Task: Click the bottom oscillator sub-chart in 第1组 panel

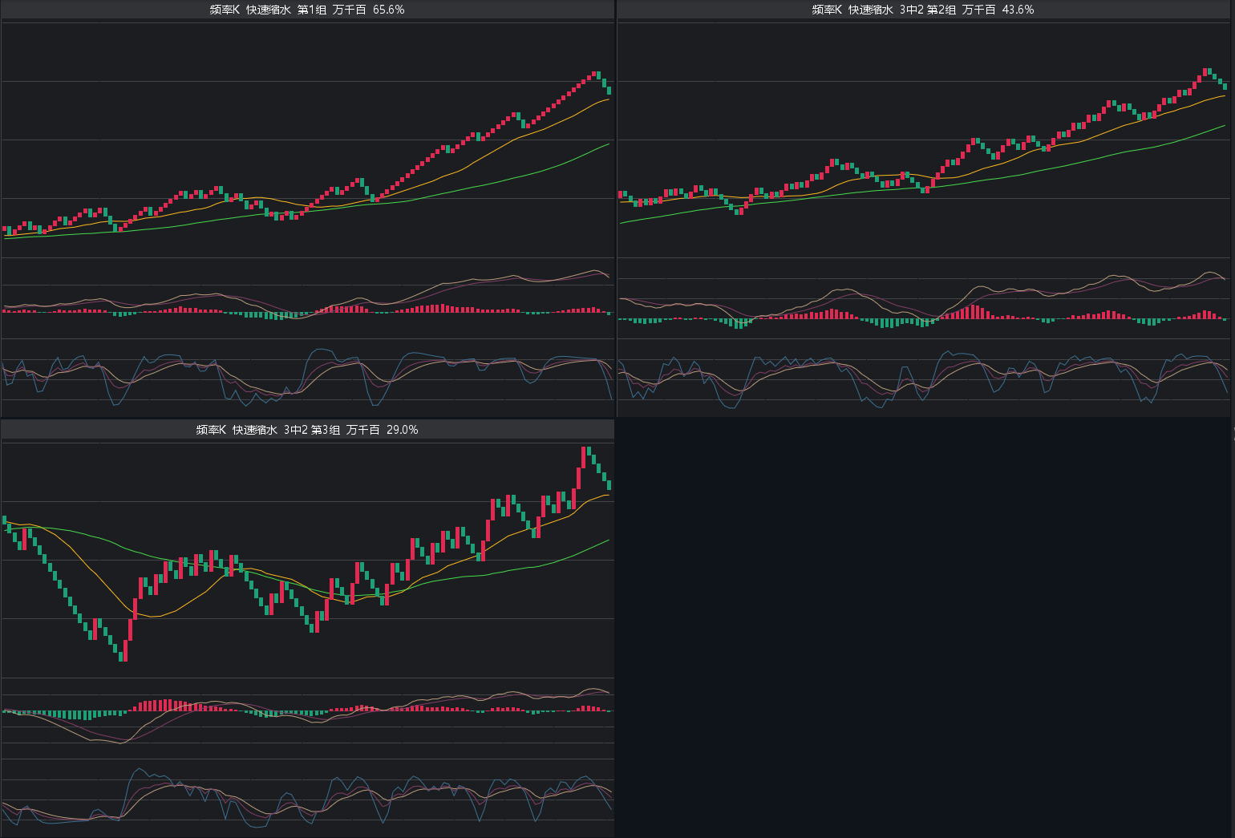Action: (307, 377)
